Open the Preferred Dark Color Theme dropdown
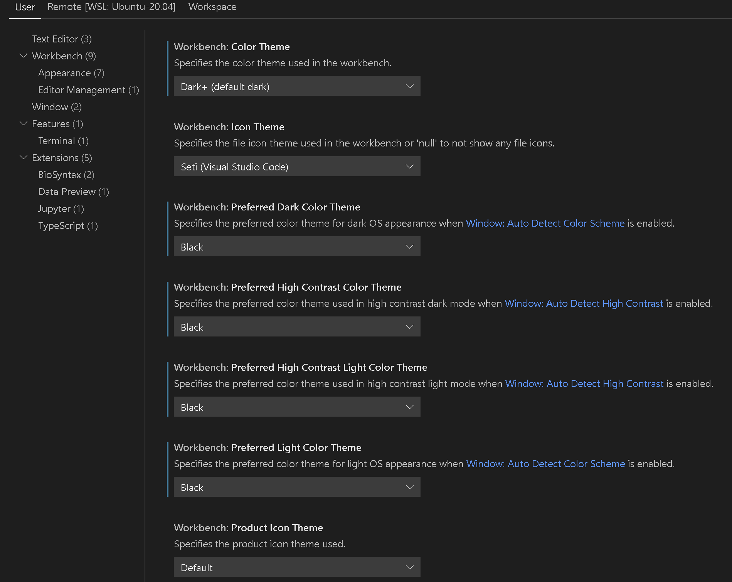Screen dimensions: 732x582 pyautogui.click(x=297, y=246)
